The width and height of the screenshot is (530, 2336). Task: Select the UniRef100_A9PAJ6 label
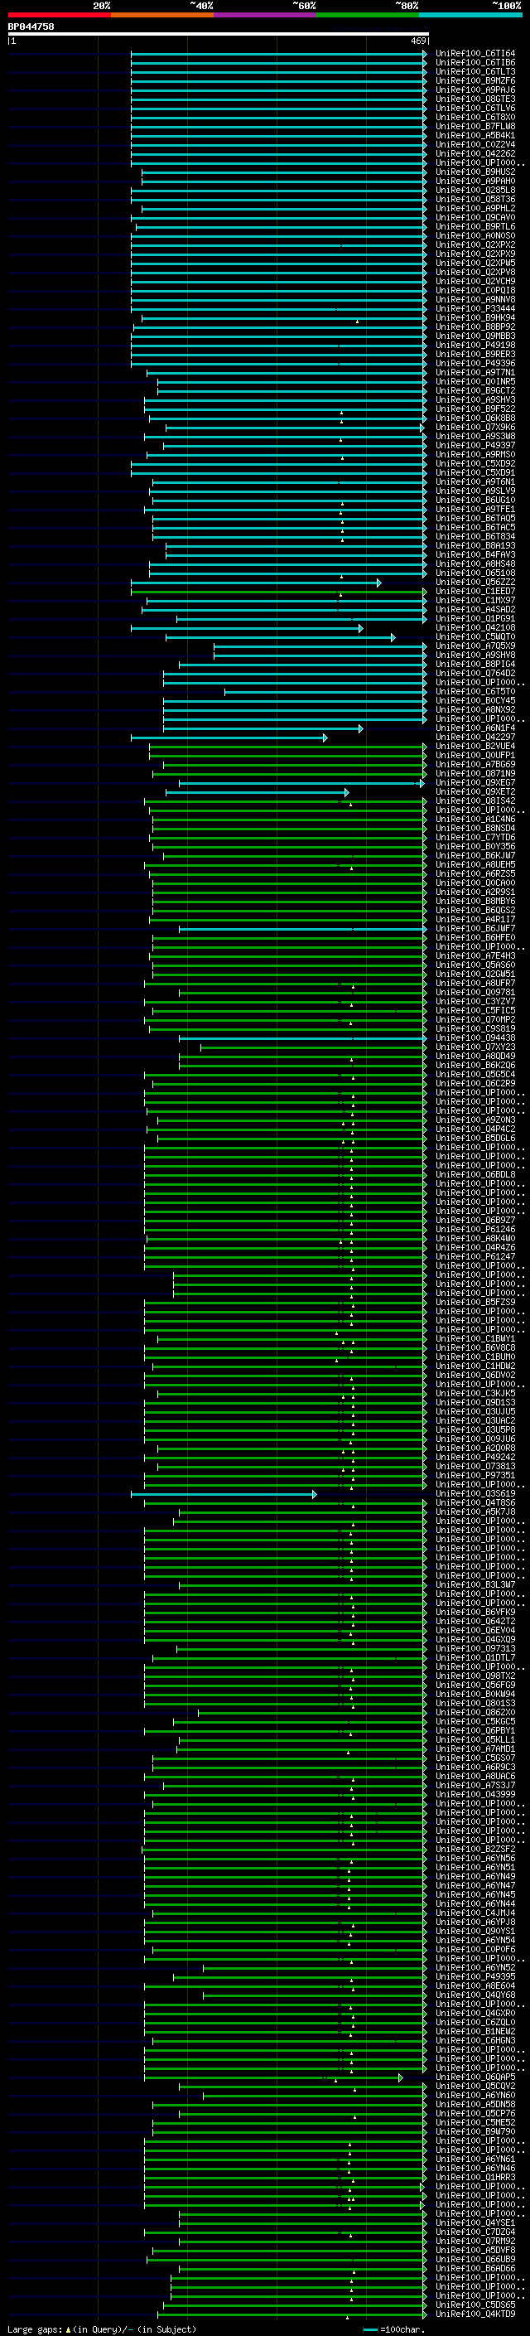(475, 89)
